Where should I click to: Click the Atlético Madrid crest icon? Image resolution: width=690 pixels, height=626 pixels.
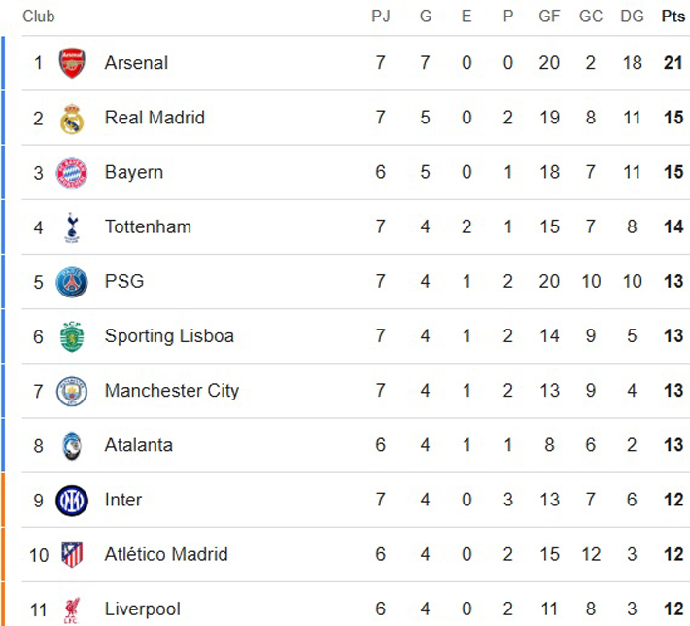click(x=72, y=554)
